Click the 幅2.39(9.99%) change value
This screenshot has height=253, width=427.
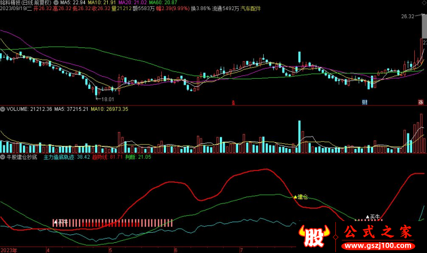(x=172, y=9)
